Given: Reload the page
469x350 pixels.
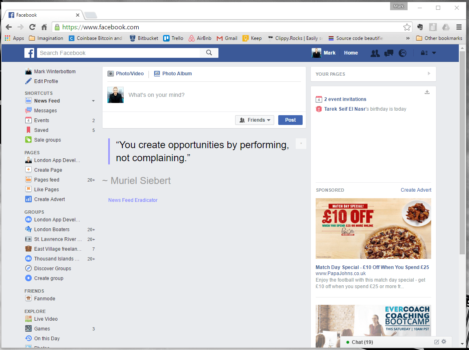Looking at the screenshot, I should click(x=32, y=27).
